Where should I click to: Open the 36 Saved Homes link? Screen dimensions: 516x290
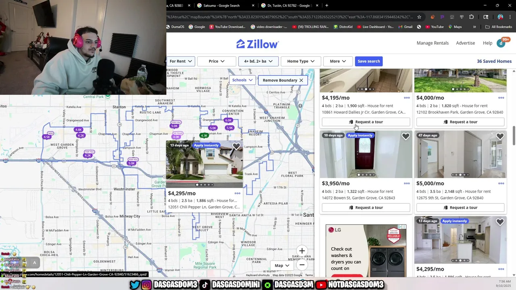point(494,61)
